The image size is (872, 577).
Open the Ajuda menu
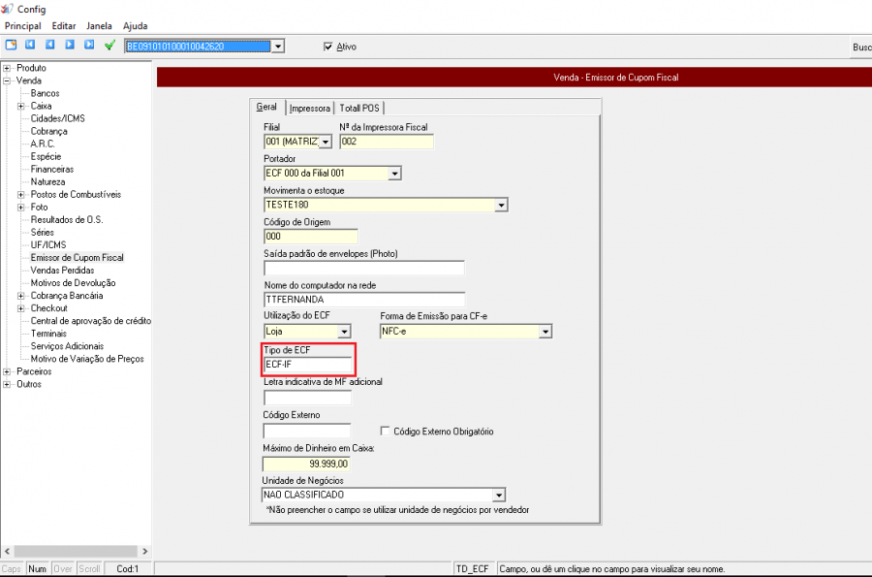(x=136, y=25)
